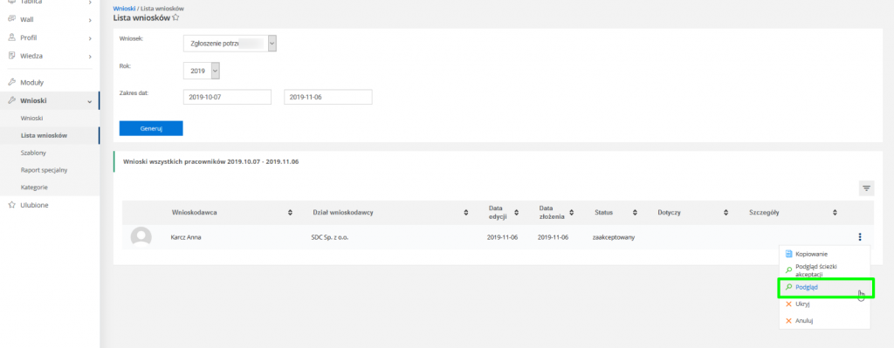Click the start date field 2019-10-07
The image size is (894, 348).
(228, 97)
